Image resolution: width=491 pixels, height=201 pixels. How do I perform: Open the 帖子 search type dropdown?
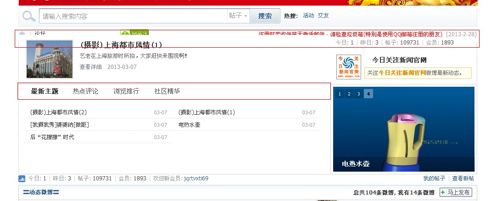pyautogui.click(x=238, y=16)
